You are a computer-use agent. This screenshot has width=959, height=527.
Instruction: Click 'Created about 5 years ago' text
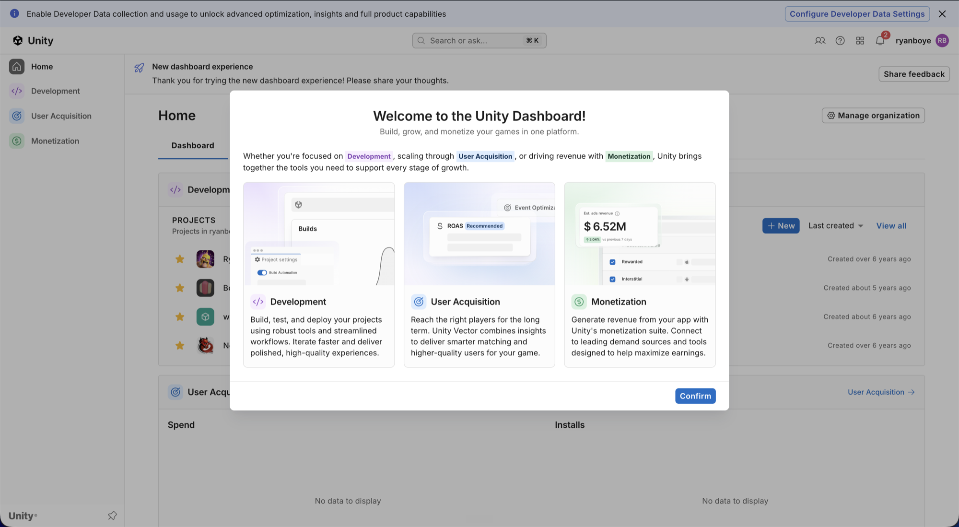click(867, 288)
